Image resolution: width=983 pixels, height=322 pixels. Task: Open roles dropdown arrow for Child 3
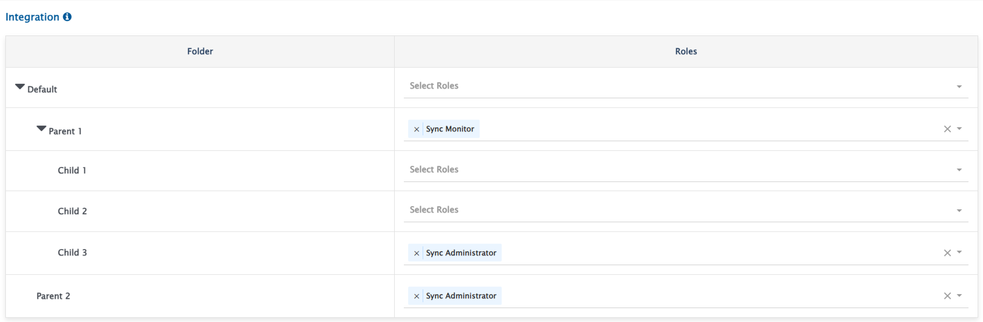coord(959,252)
